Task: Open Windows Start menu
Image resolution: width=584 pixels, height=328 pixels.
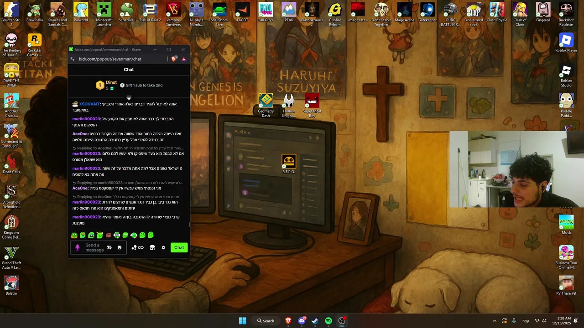Action: [x=243, y=321]
